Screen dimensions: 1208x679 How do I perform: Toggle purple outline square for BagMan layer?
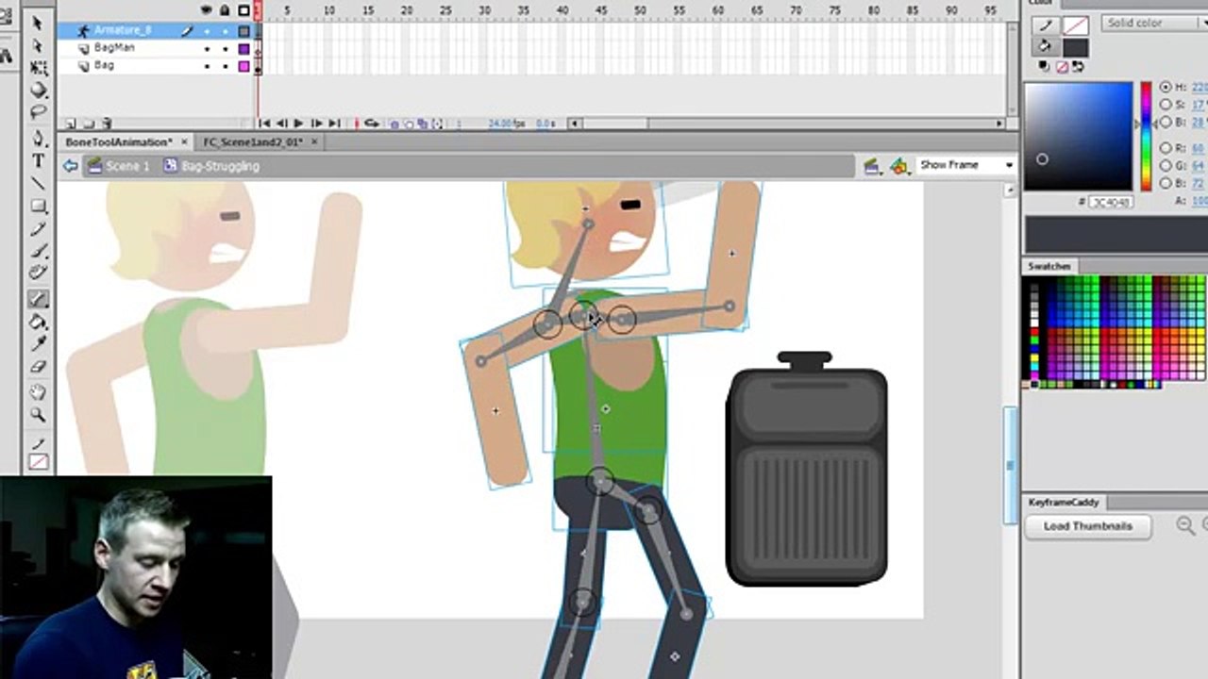[243, 48]
